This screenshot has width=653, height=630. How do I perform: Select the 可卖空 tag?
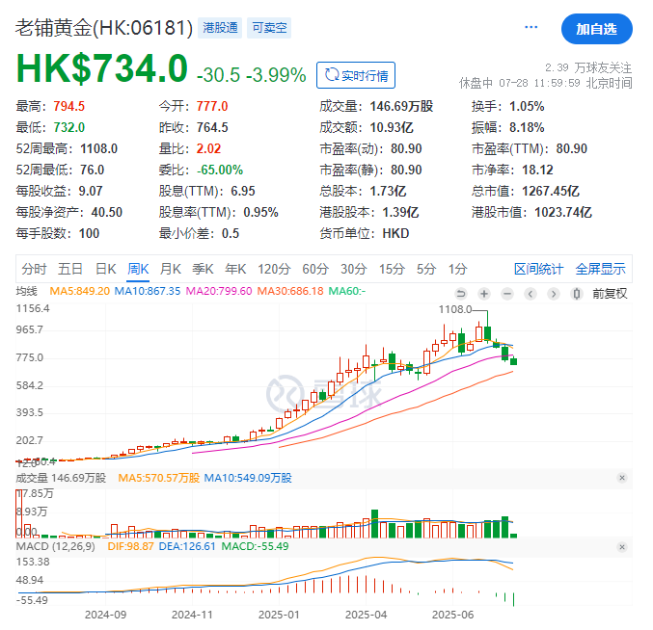click(x=269, y=28)
